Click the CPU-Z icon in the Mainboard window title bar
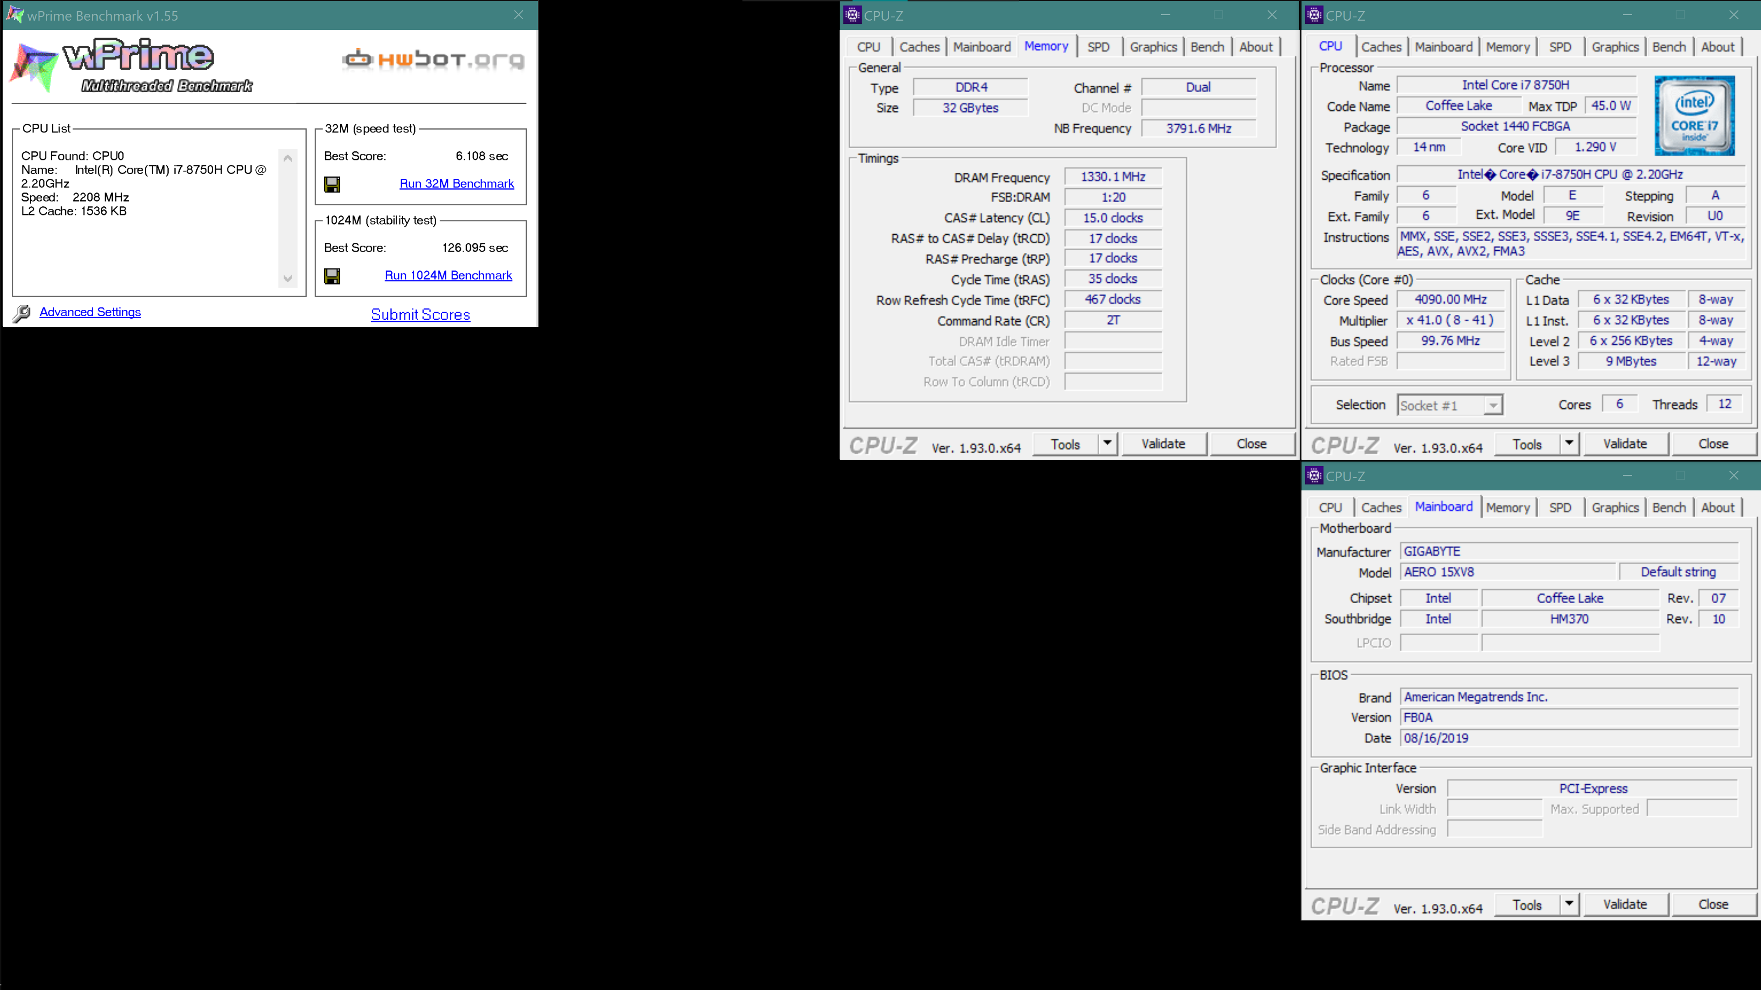Image resolution: width=1761 pixels, height=990 pixels. [x=1314, y=476]
